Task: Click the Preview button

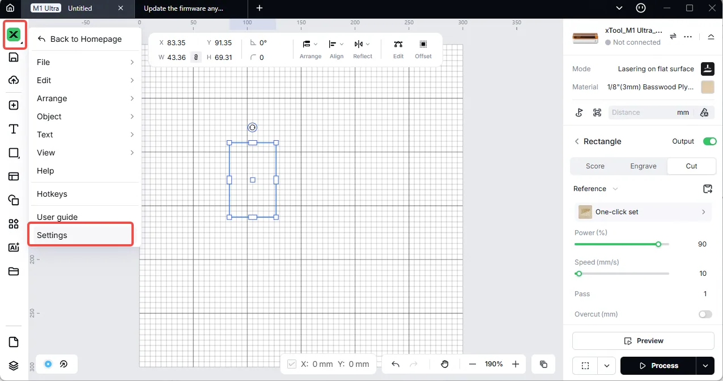Action: pyautogui.click(x=643, y=341)
